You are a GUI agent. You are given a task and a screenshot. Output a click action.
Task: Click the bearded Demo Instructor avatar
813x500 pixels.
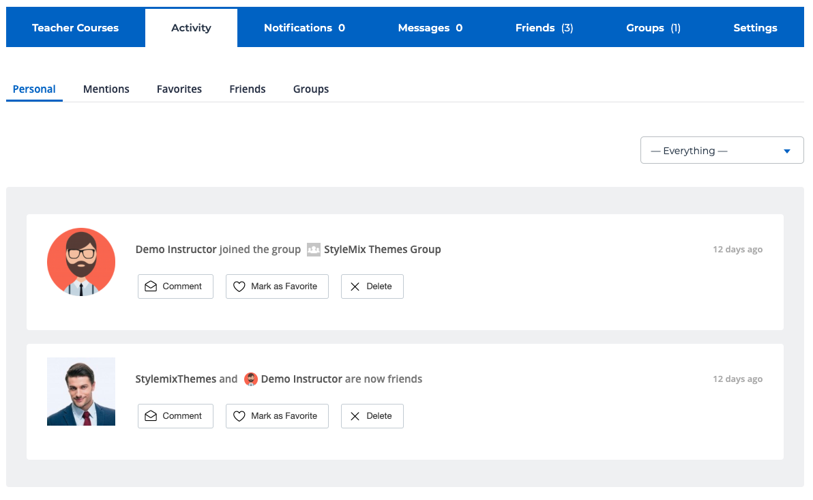coord(81,262)
